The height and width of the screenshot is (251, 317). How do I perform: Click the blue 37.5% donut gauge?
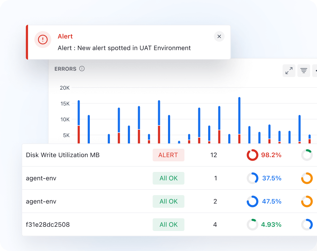tap(253, 178)
